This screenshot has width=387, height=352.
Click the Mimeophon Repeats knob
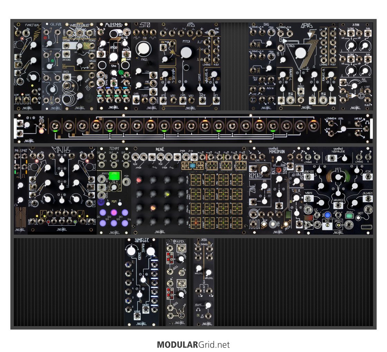click(x=264, y=169)
